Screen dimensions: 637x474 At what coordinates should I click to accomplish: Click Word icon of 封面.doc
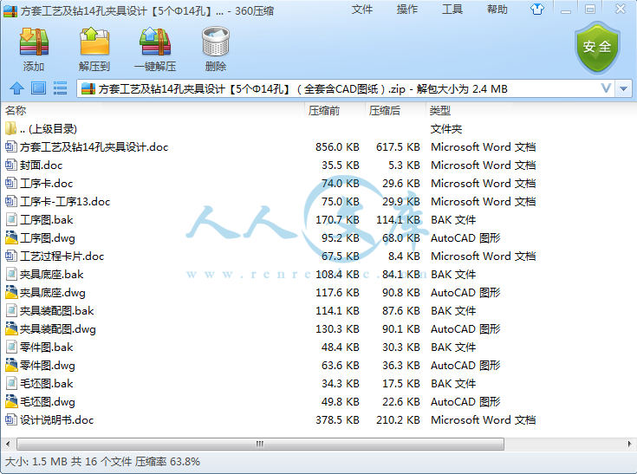pyautogui.click(x=11, y=165)
